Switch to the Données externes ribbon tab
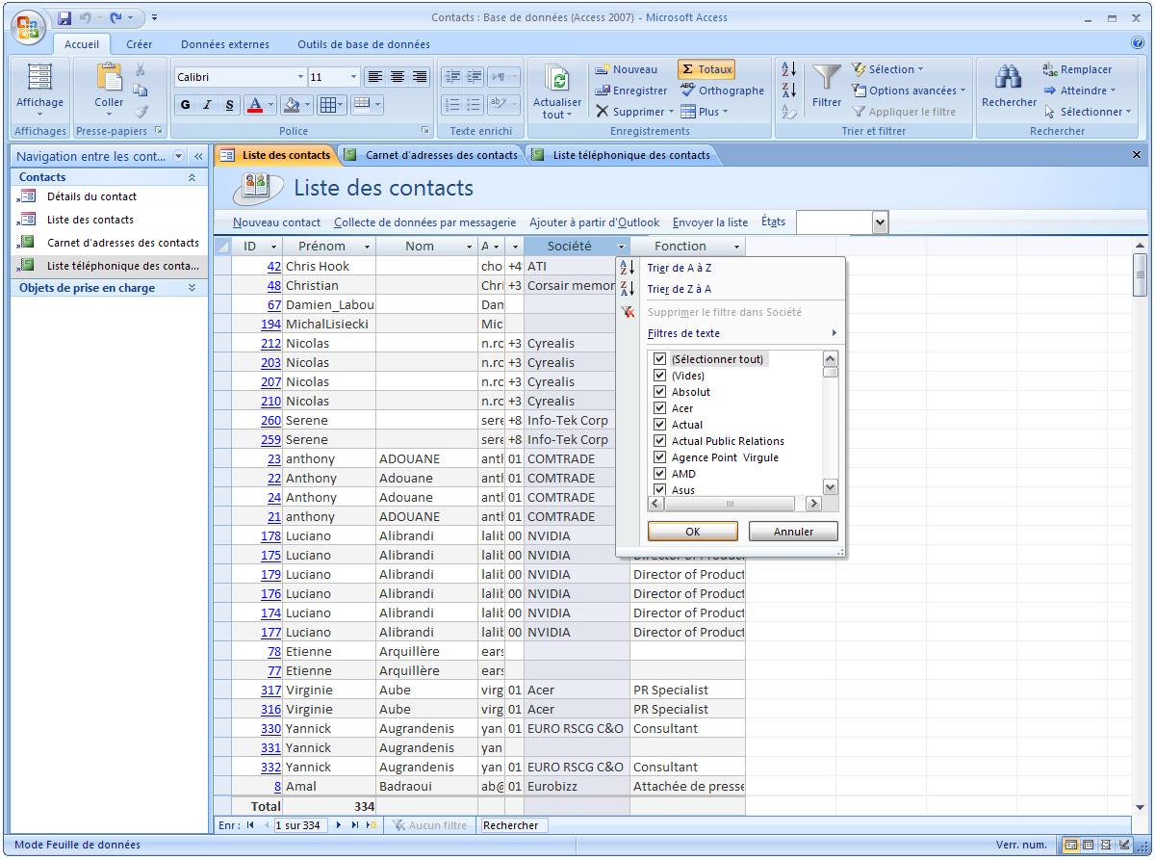 pos(225,44)
